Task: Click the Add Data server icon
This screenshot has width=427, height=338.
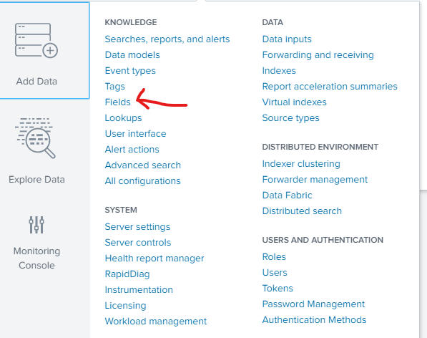Action: point(36,40)
